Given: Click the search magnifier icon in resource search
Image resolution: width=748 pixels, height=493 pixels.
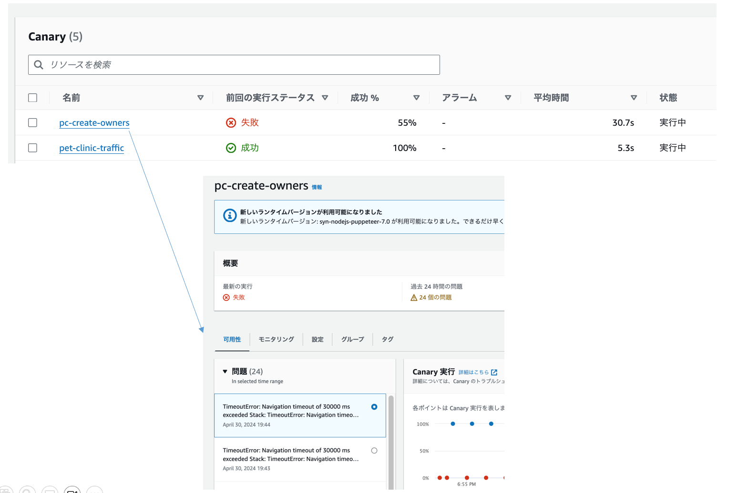Looking at the screenshot, I should click(39, 65).
